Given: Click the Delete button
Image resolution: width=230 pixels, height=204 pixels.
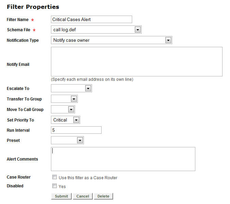Looking at the screenshot, I should click(x=103, y=196).
